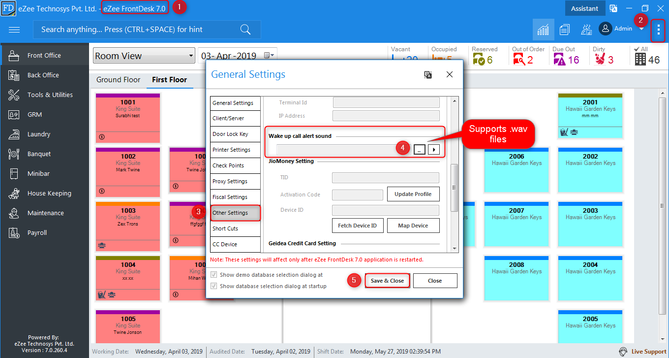Select Client/Server settings category
669x358 pixels.
[x=235, y=118]
